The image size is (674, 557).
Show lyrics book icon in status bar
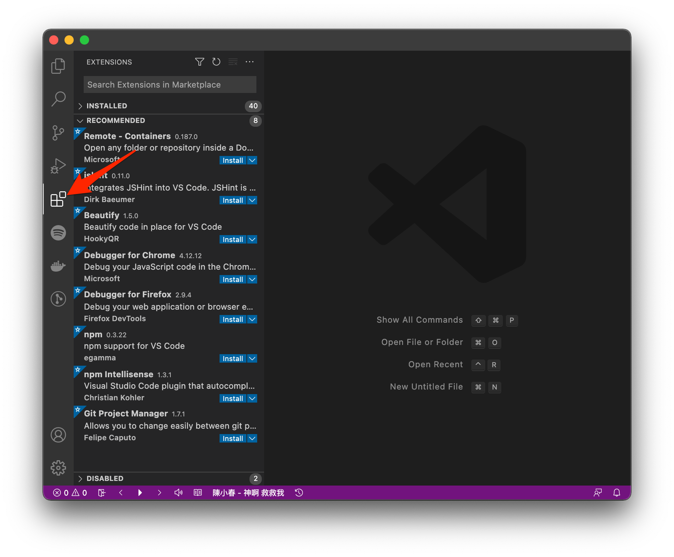[198, 493]
